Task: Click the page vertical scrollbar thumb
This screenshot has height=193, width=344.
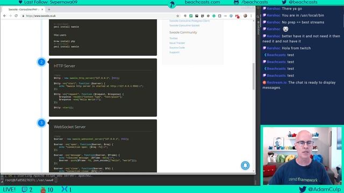Action: (x=254, y=76)
